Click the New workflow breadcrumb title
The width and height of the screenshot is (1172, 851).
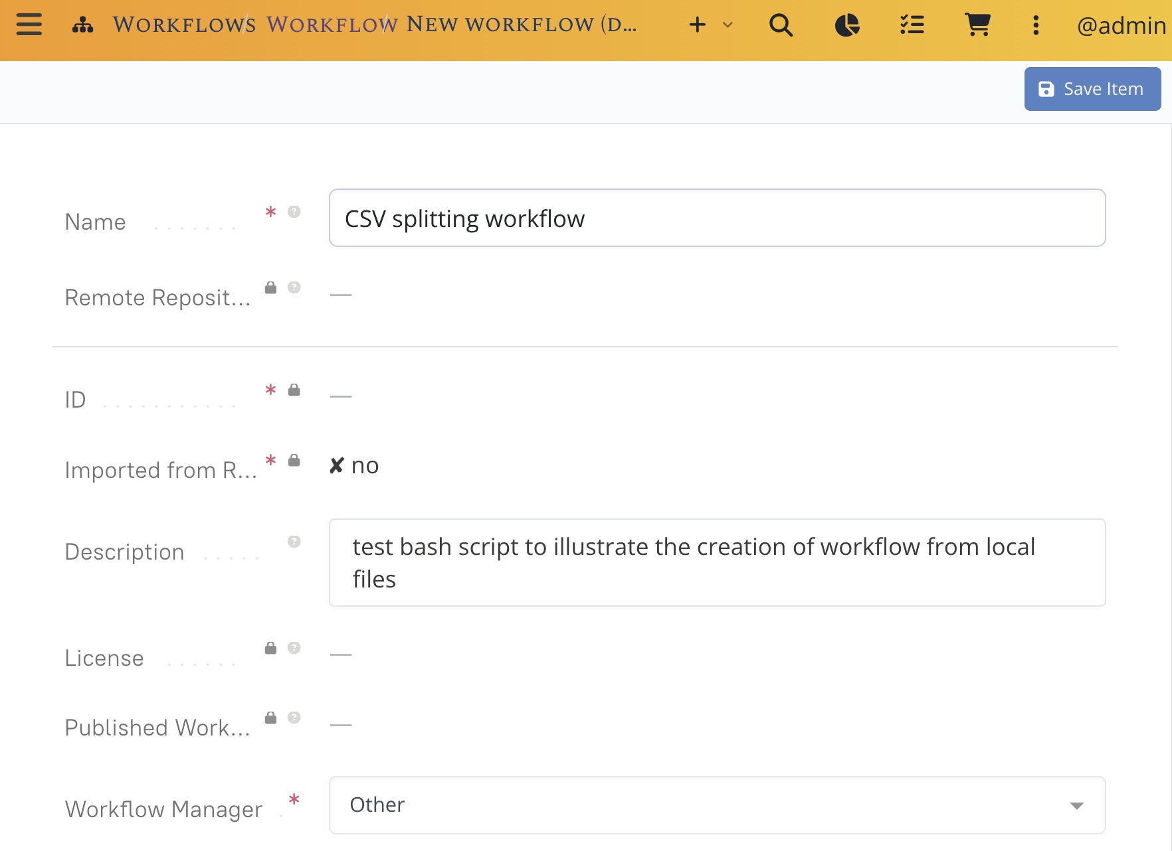(x=522, y=25)
